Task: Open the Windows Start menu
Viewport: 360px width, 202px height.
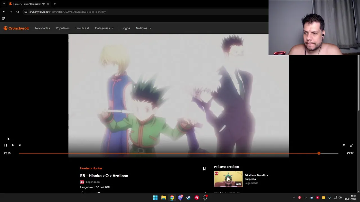Action: click(155, 198)
